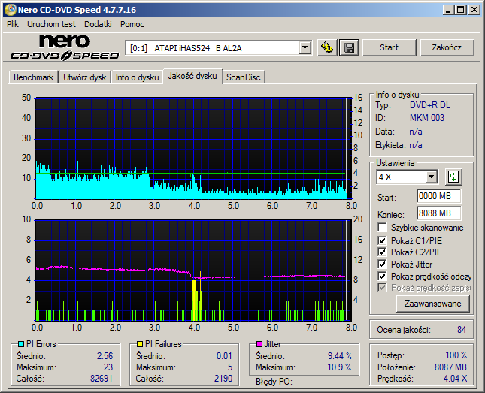Viewport: 485px width, 393px height.
Task: Click the Koniec 8088 MB input field
Action: click(438, 213)
